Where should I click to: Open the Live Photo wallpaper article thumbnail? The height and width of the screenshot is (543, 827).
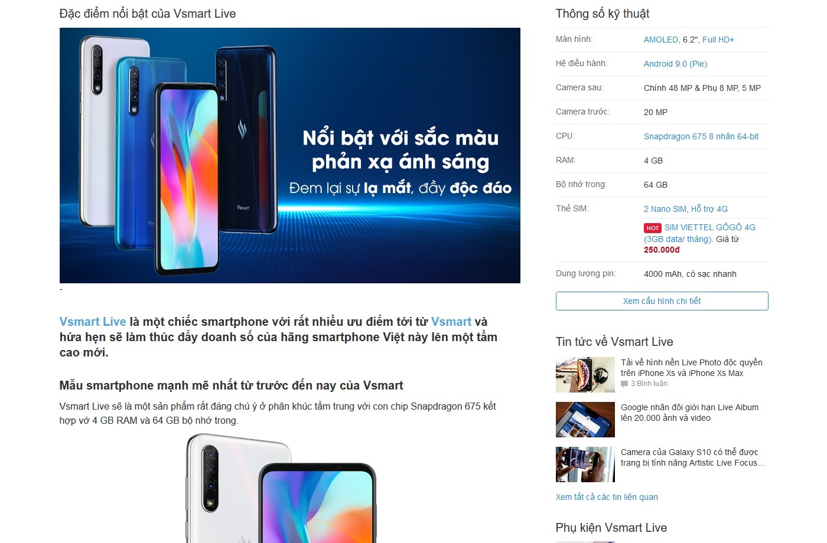pyautogui.click(x=585, y=375)
